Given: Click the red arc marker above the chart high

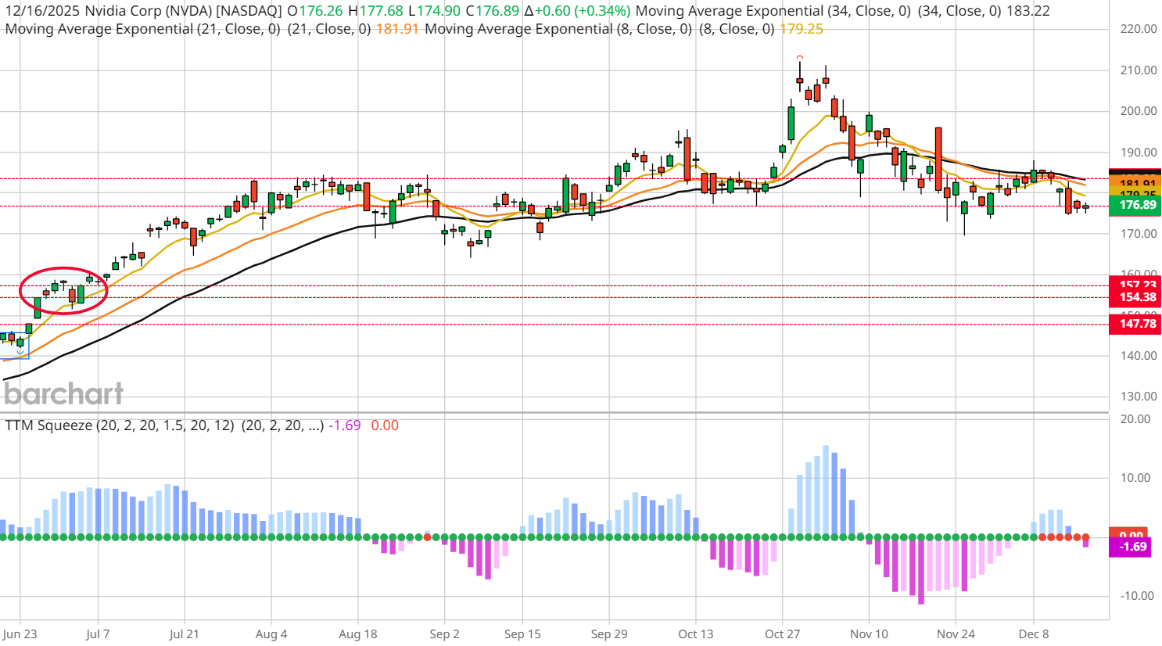Looking at the screenshot, I should (x=799, y=58).
